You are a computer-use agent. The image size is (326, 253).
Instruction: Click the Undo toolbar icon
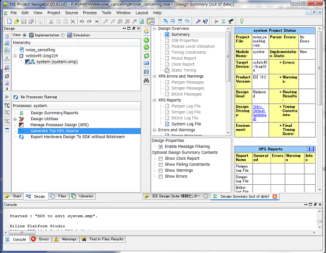[82, 21]
